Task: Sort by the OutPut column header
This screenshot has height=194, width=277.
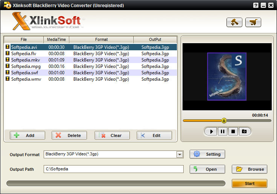Action: pyautogui.click(x=155, y=39)
